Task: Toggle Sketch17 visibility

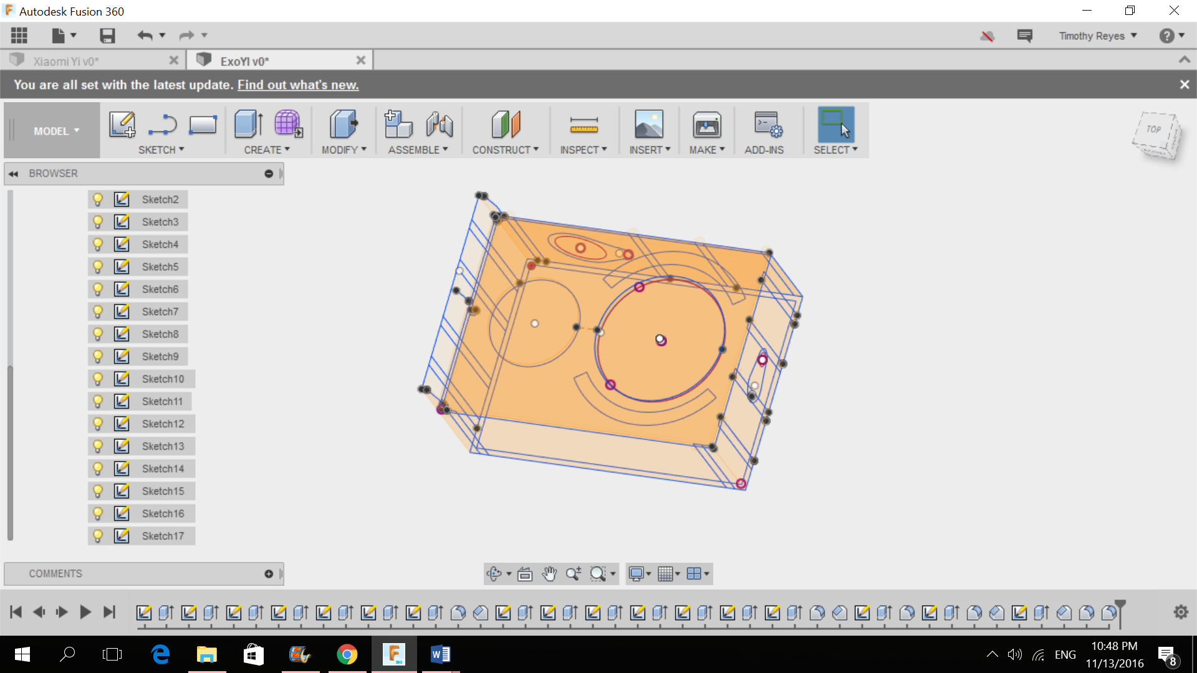Action: (x=98, y=535)
